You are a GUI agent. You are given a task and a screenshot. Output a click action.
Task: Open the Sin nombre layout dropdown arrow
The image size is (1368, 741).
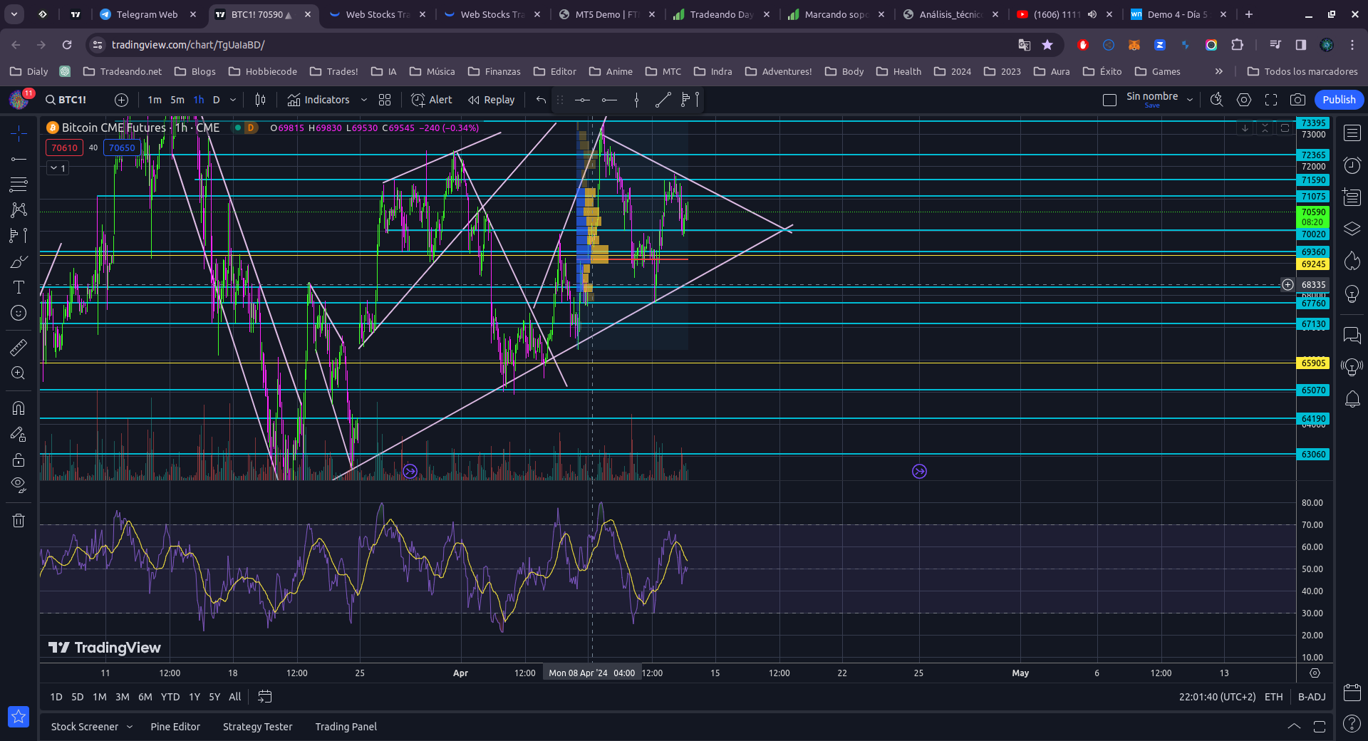[1190, 100]
